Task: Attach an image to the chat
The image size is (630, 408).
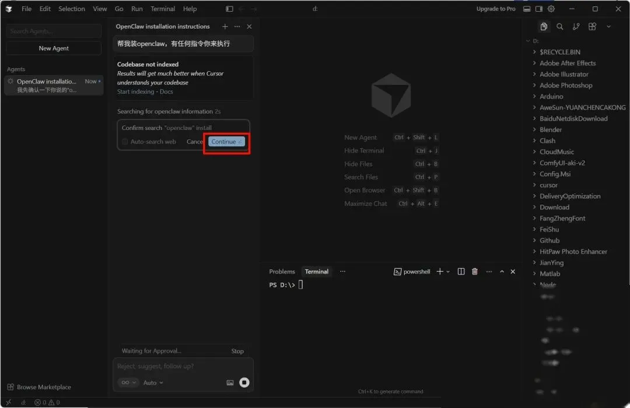Action: point(230,383)
